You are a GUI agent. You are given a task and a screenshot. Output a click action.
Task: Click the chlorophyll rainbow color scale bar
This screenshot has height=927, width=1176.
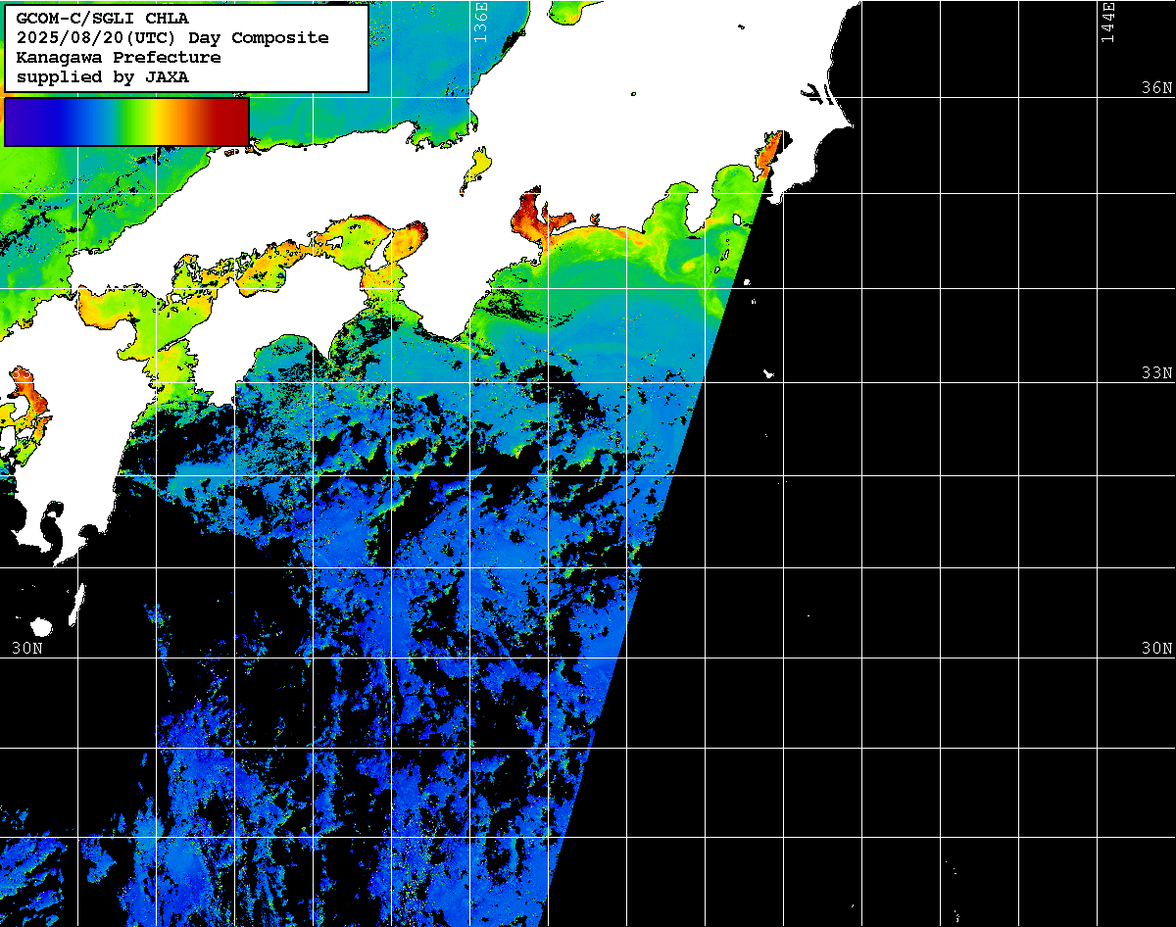pos(126,122)
